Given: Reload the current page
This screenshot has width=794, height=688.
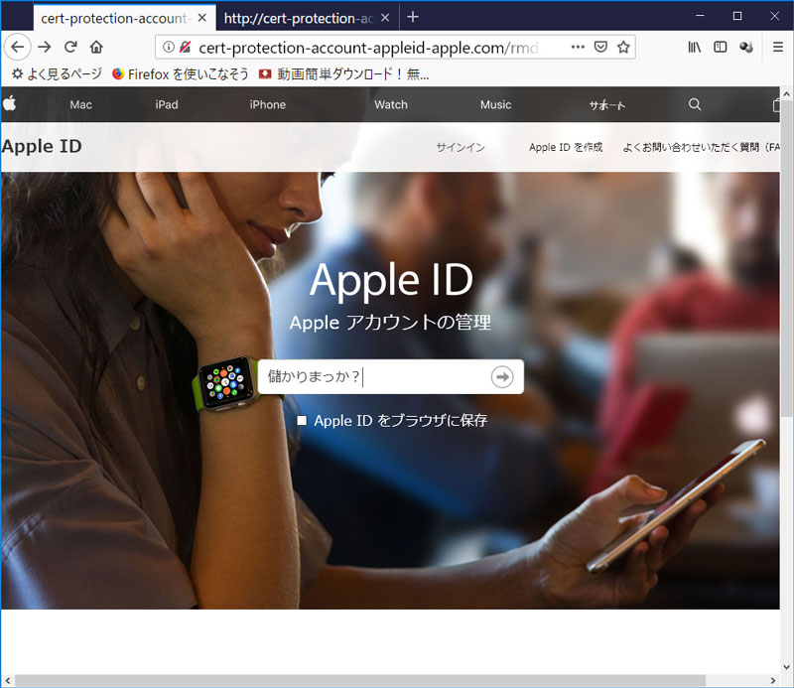Looking at the screenshot, I should point(70,47).
